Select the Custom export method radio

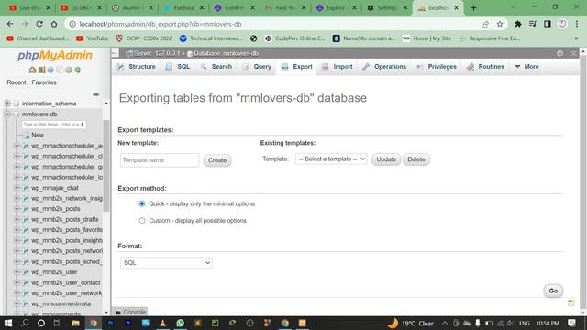pos(142,221)
